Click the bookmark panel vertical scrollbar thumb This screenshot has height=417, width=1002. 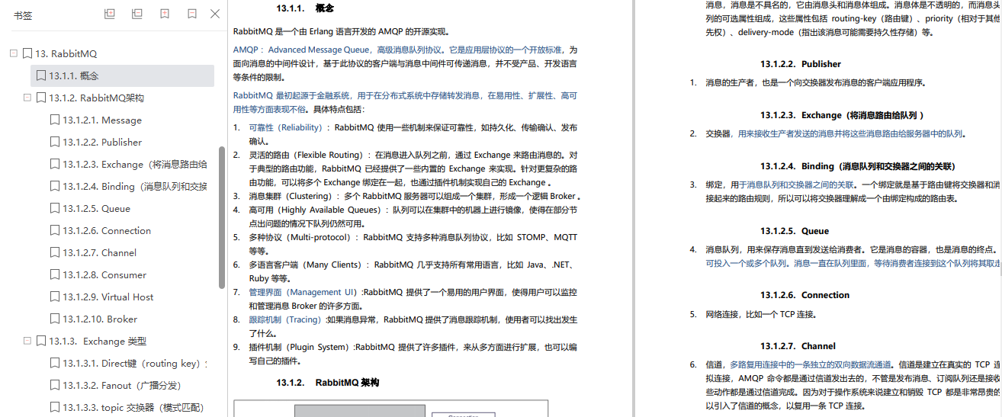pos(222,217)
